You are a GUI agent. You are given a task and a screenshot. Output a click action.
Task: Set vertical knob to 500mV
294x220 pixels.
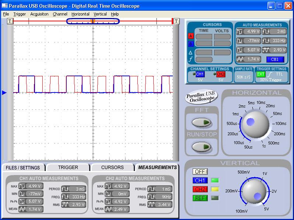click(244, 172)
